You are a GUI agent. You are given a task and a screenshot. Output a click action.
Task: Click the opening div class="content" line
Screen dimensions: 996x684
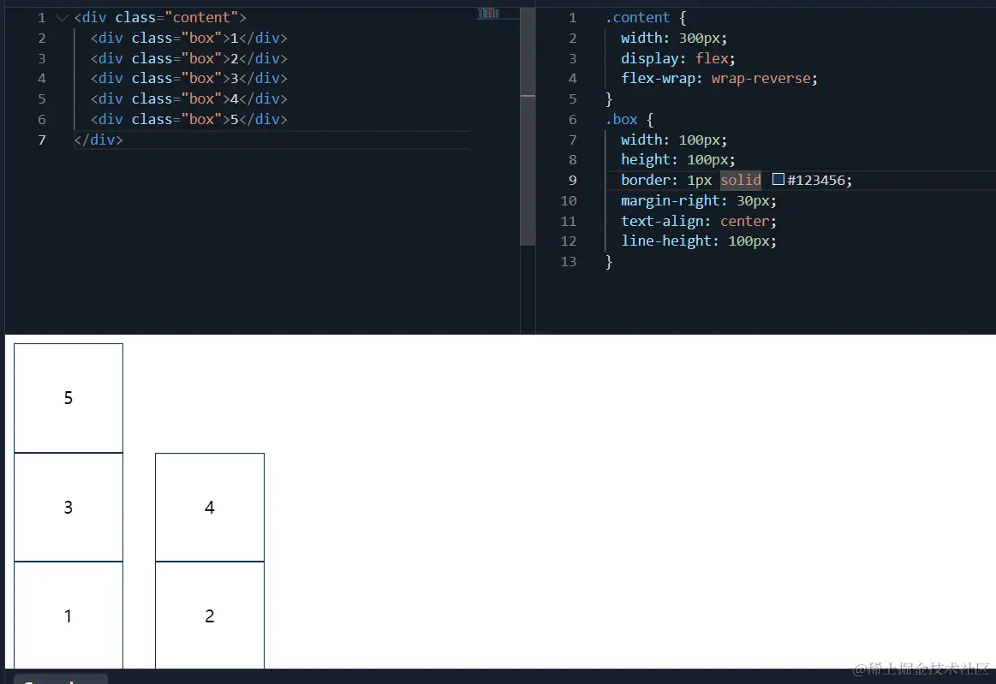(160, 18)
